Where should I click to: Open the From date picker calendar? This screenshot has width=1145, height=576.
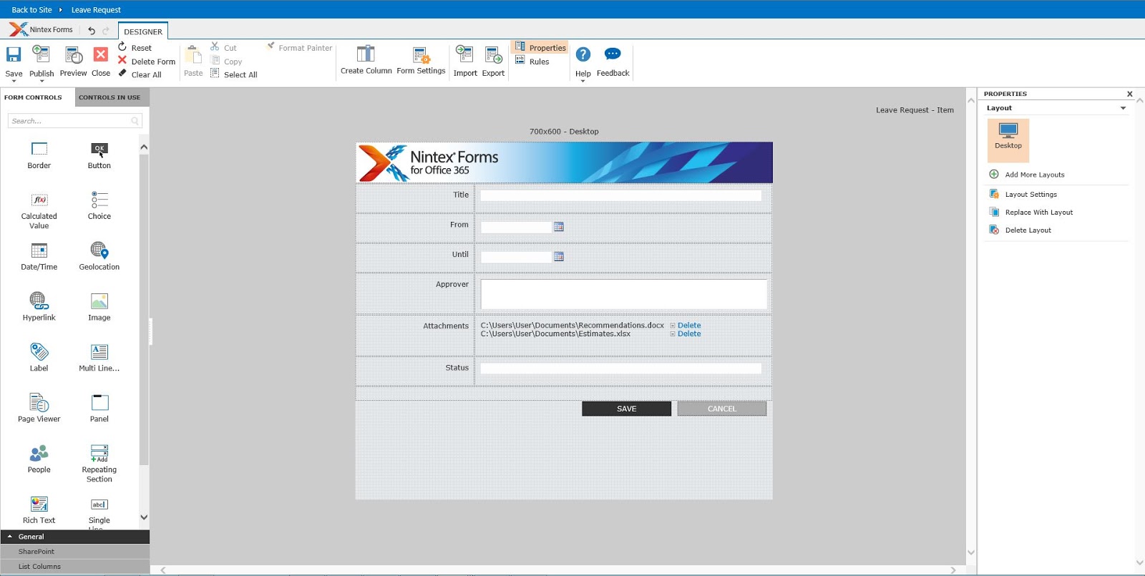tap(559, 227)
